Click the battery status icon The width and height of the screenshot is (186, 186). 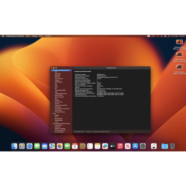(153, 36)
